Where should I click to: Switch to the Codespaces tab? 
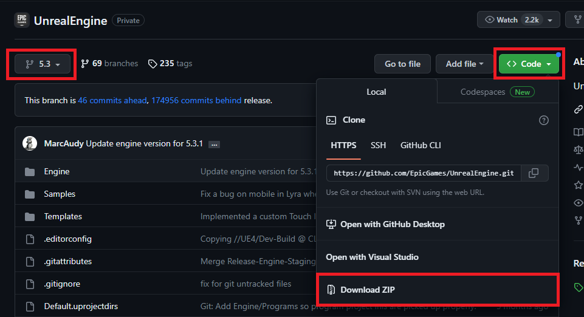click(x=498, y=92)
